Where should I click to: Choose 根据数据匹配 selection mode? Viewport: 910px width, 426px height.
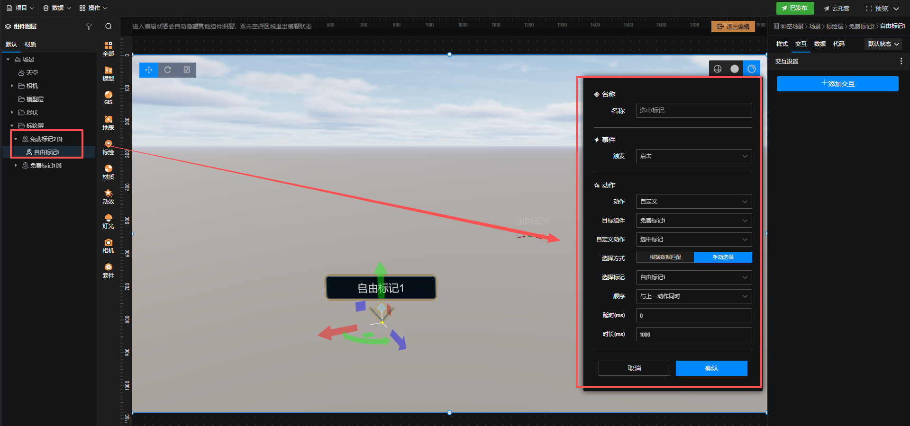665,257
